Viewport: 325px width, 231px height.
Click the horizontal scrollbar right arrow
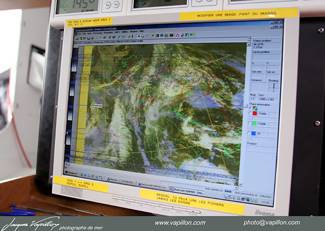coord(236,187)
